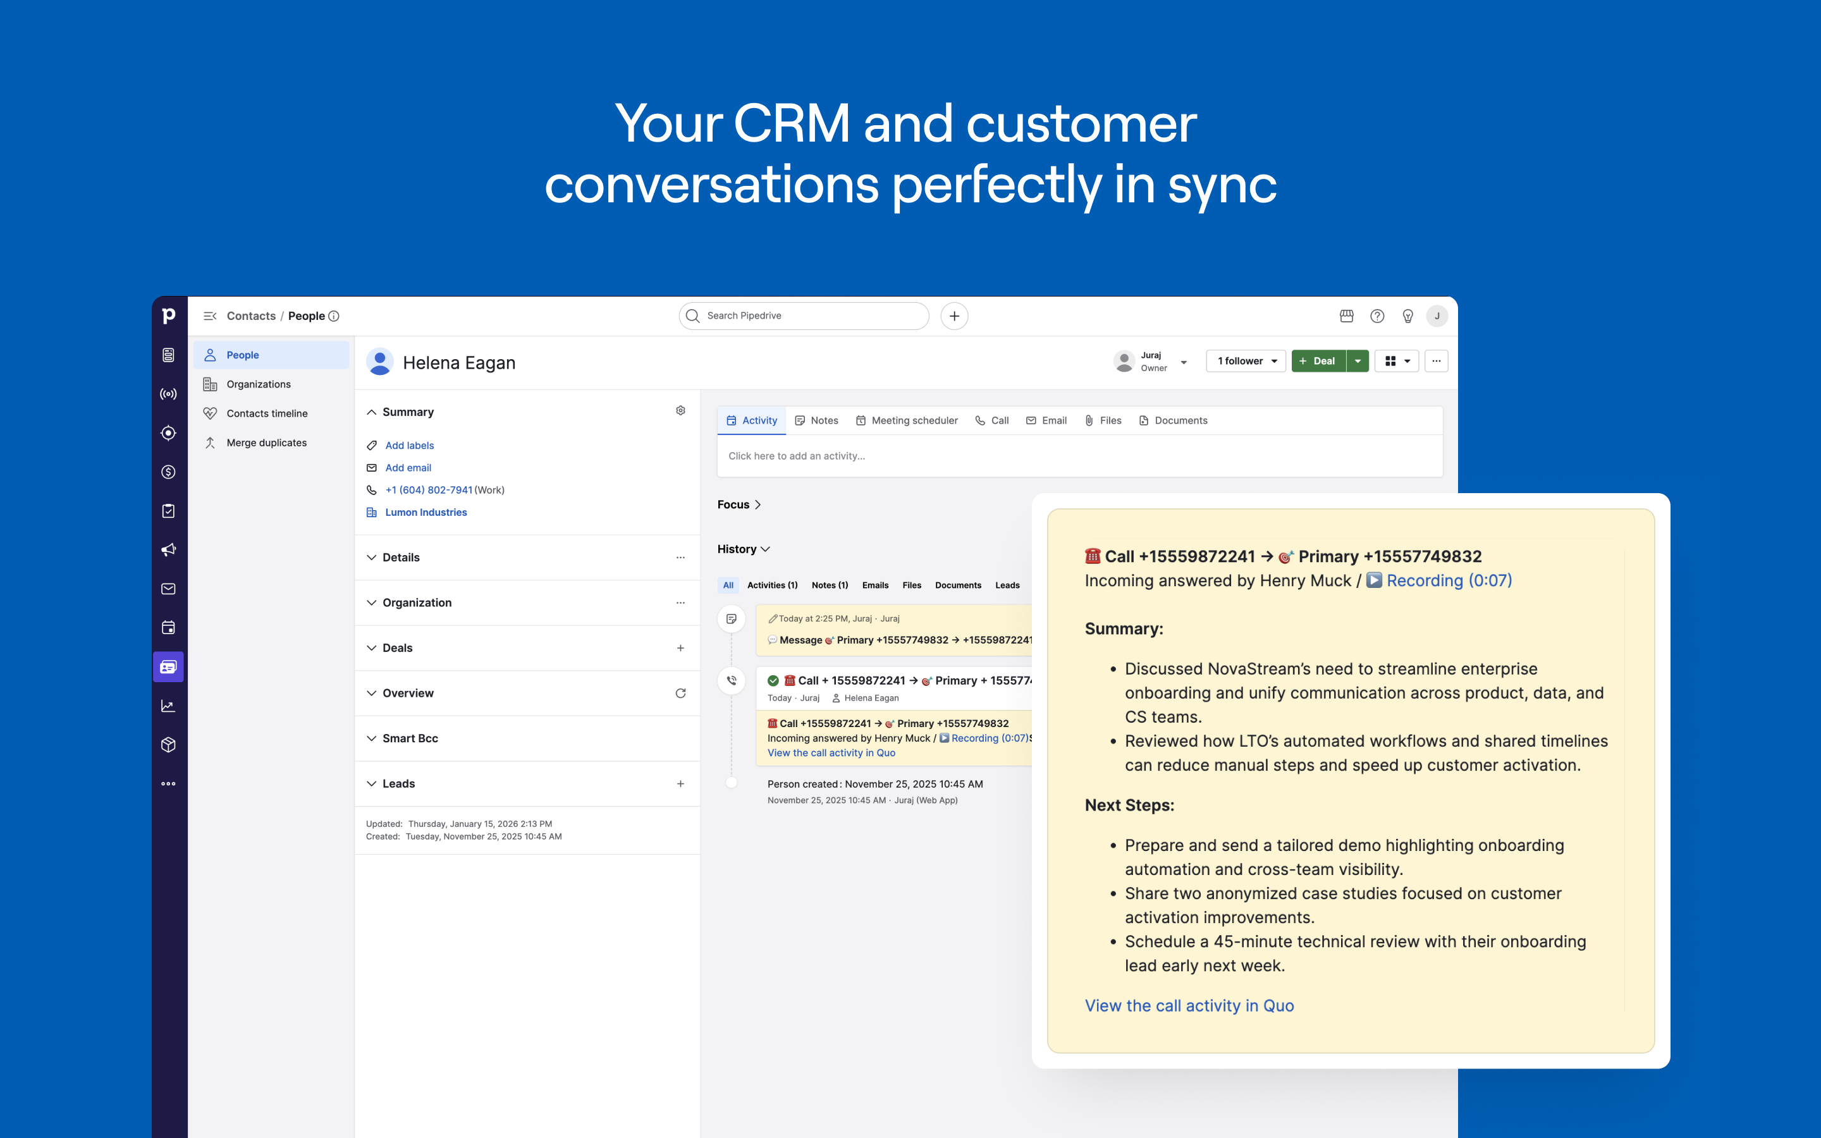This screenshot has height=1138, width=1821.
Task: Open the marketplace icon in top bar
Action: [x=1346, y=316]
